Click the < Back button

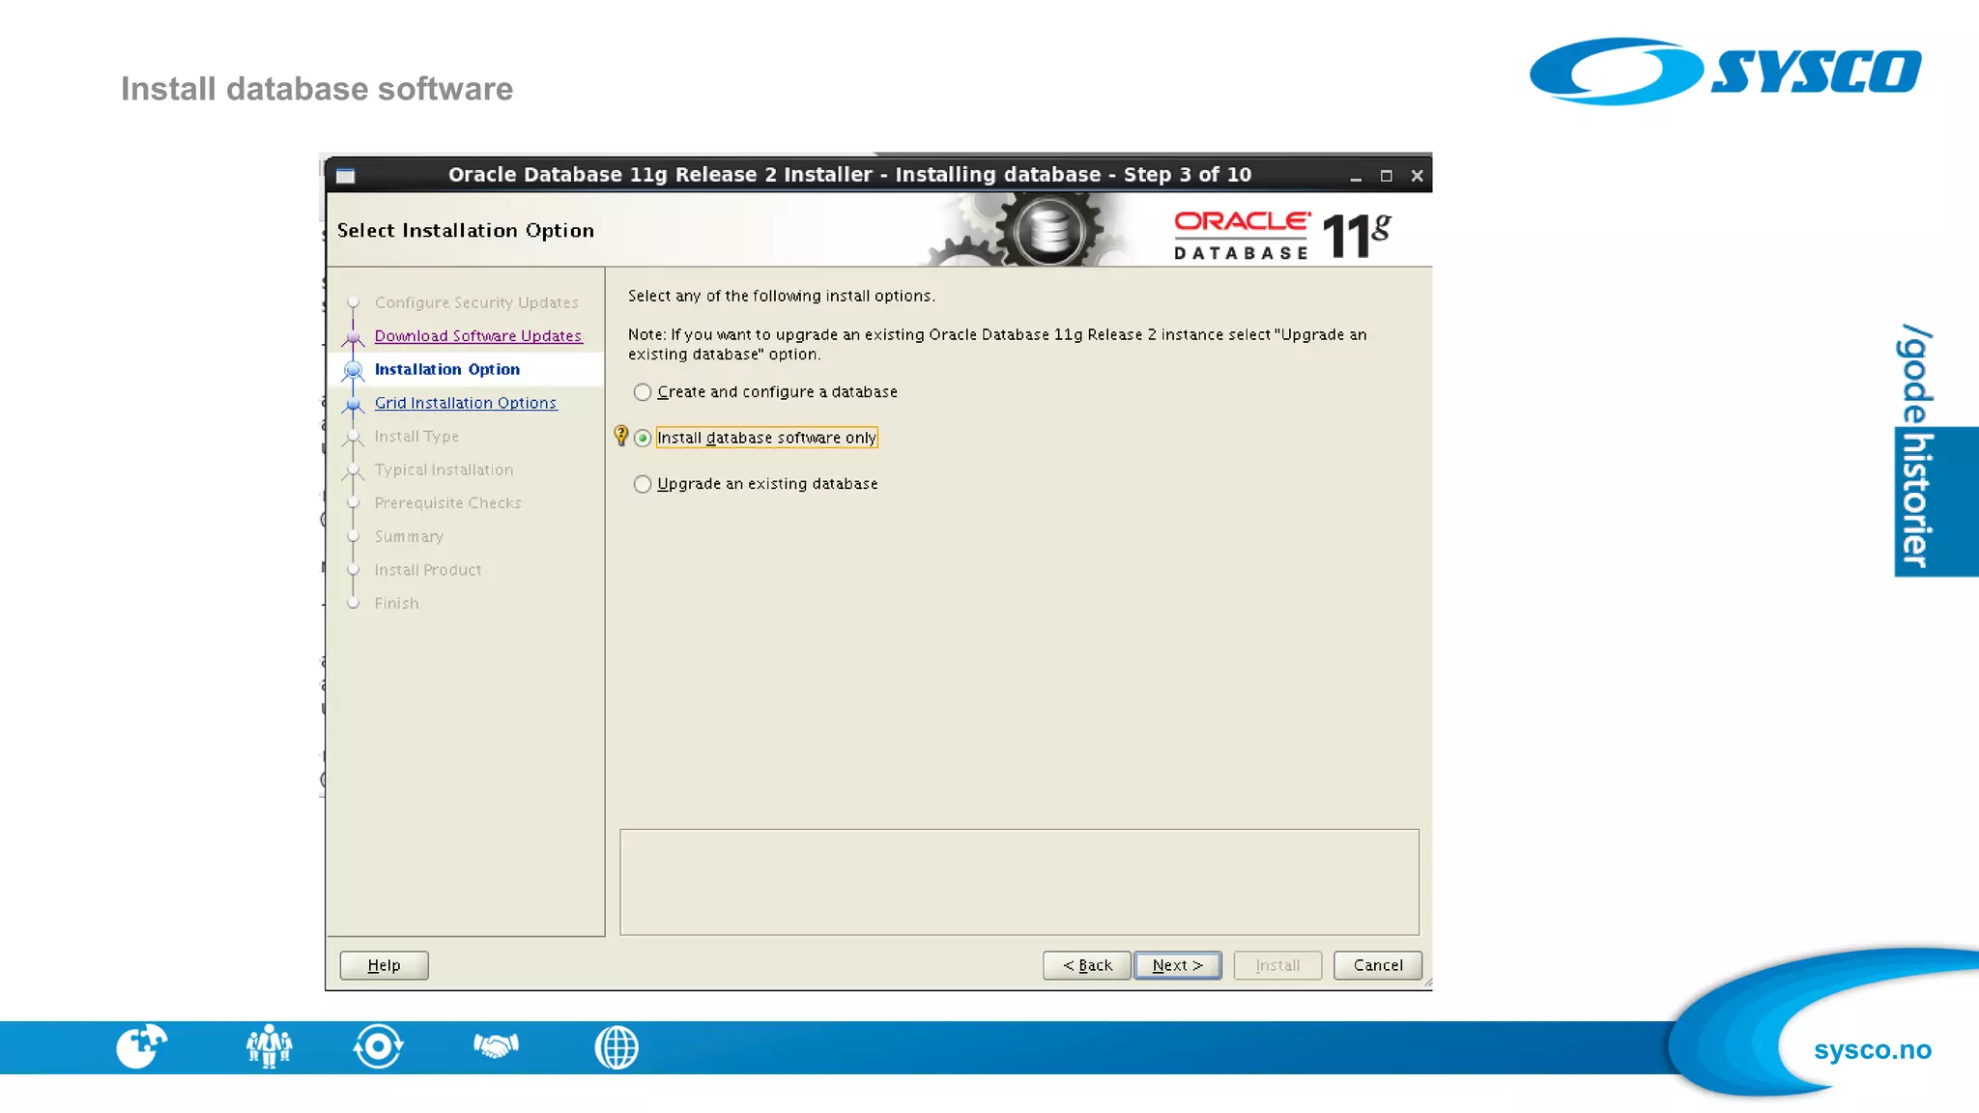pyautogui.click(x=1087, y=965)
